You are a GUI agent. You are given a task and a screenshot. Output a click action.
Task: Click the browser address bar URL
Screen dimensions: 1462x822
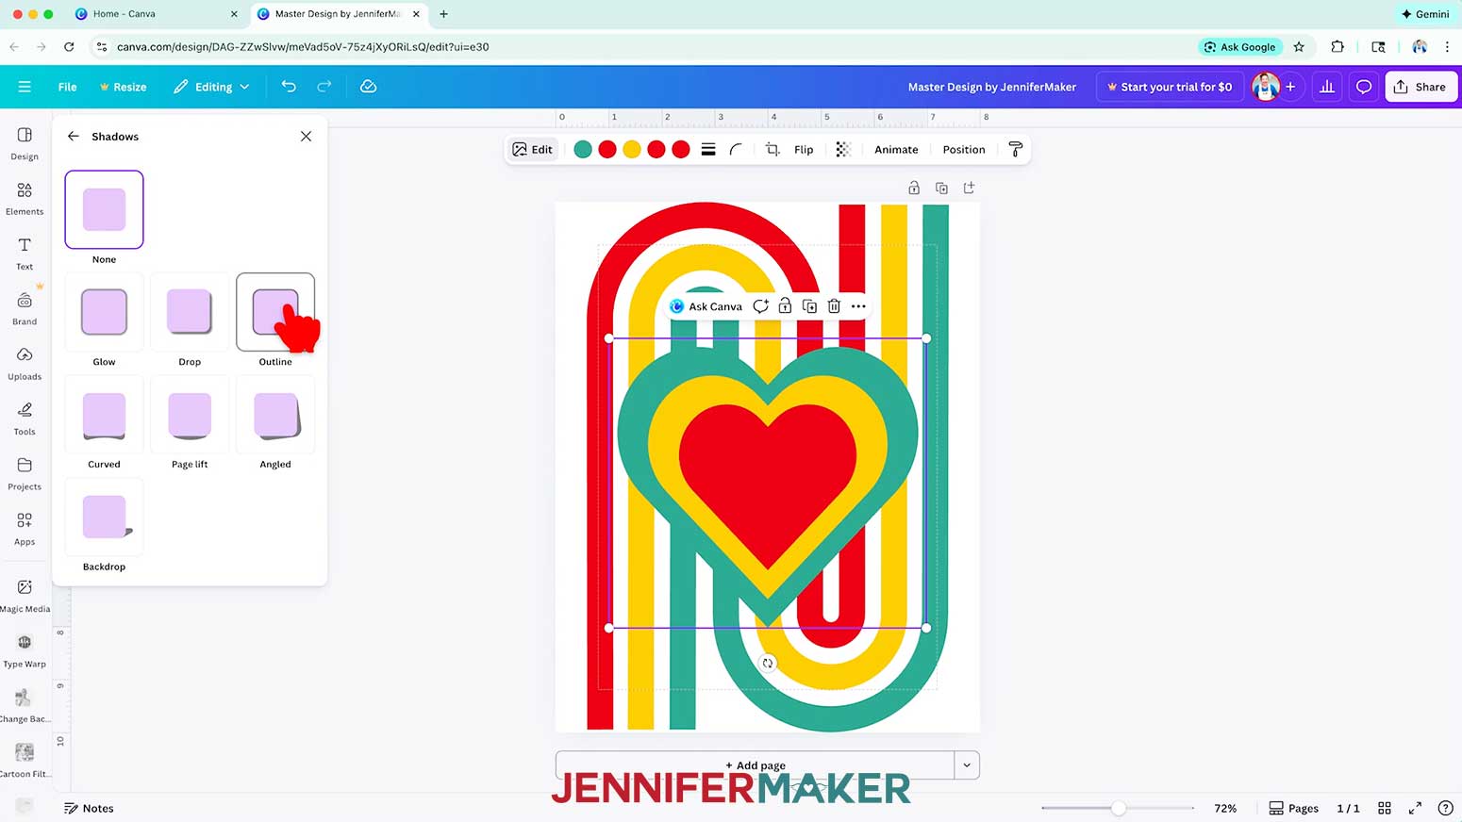[x=303, y=46]
